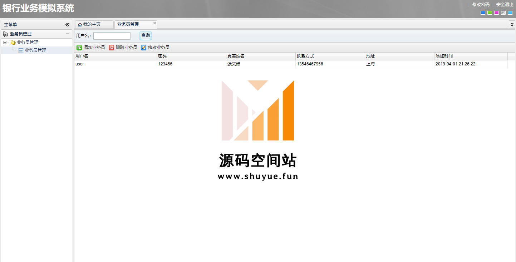Close the 业务员管理 tab with its X

coord(154,23)
